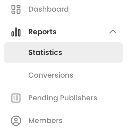Select the Statistics submenu item
This screenshot has width=138, height=130.
coord(63,53)
